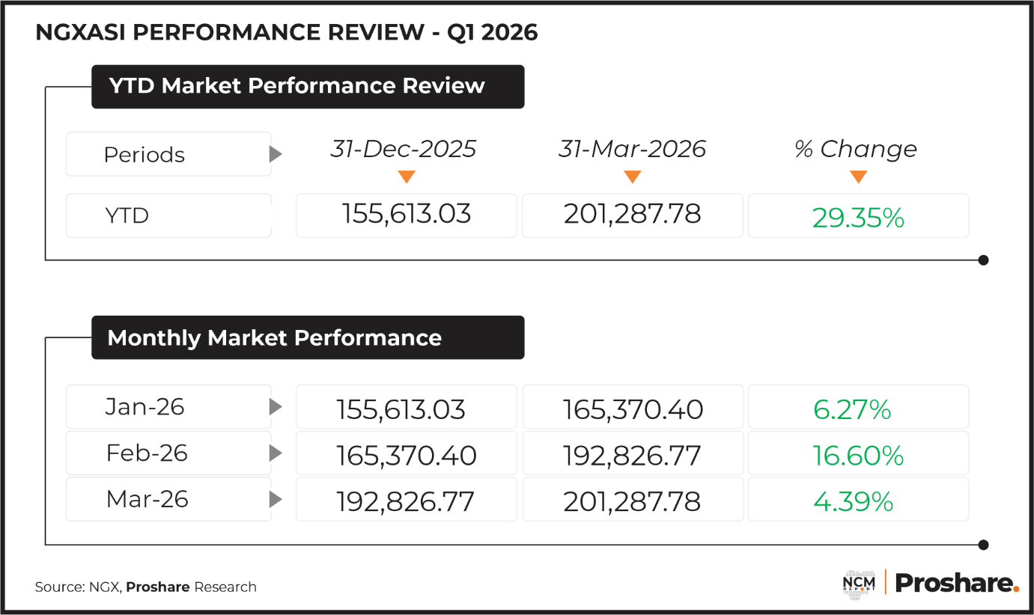This screenshot has width=1034, height=615.
Task: Click the 29.35% YTD change value
Action: [x=858, y=217]
